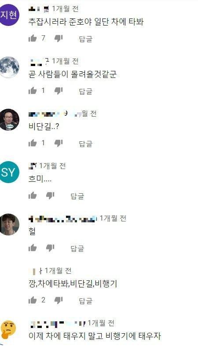Reply to the '추잡시러라 준호야' comment via 답글
198x346 pixels.
85,39
